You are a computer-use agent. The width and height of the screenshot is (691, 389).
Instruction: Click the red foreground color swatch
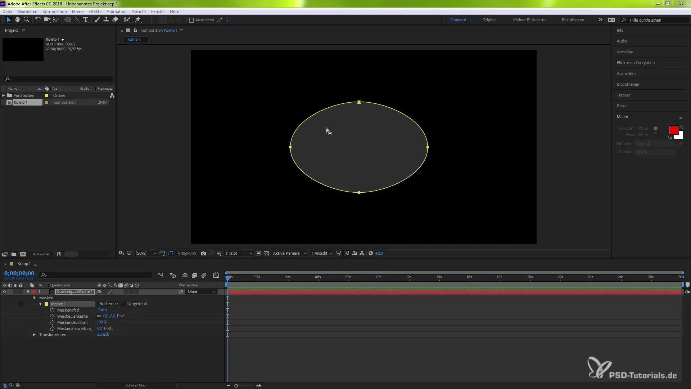[x=673, y=130]
